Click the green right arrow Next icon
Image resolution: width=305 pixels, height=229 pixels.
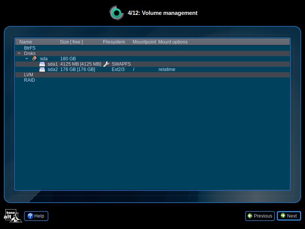(x=283, y=216)
